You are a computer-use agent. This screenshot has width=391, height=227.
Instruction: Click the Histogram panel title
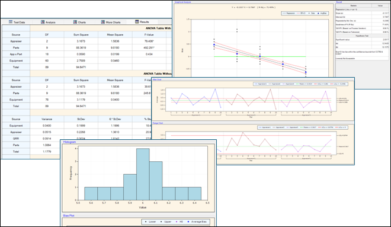(69, 142)
